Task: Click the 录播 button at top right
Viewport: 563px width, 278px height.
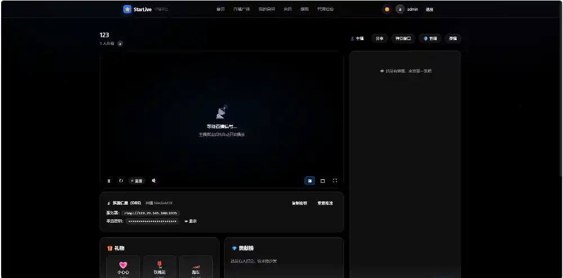Action: (453, 38)
